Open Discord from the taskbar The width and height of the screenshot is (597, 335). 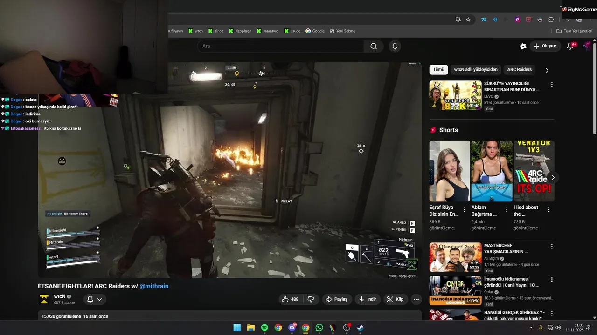coord(292,328)
